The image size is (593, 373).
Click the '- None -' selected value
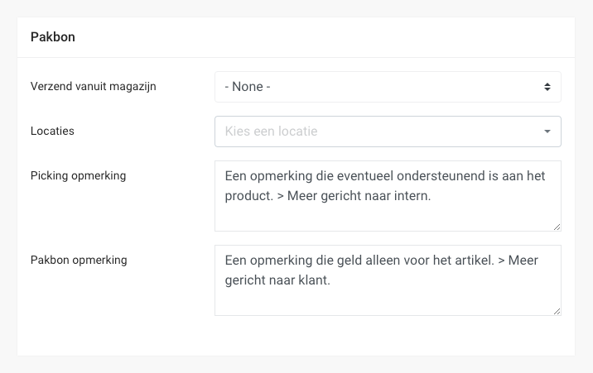point(248,87)
